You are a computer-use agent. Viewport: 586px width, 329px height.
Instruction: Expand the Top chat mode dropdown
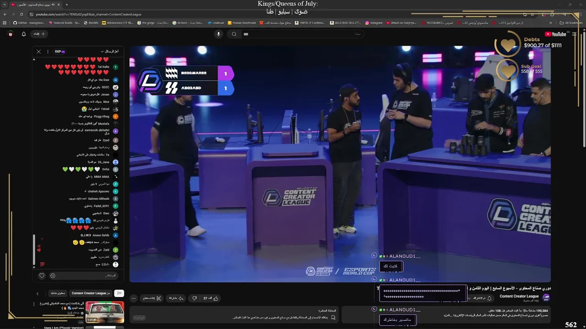click(110, 52)
